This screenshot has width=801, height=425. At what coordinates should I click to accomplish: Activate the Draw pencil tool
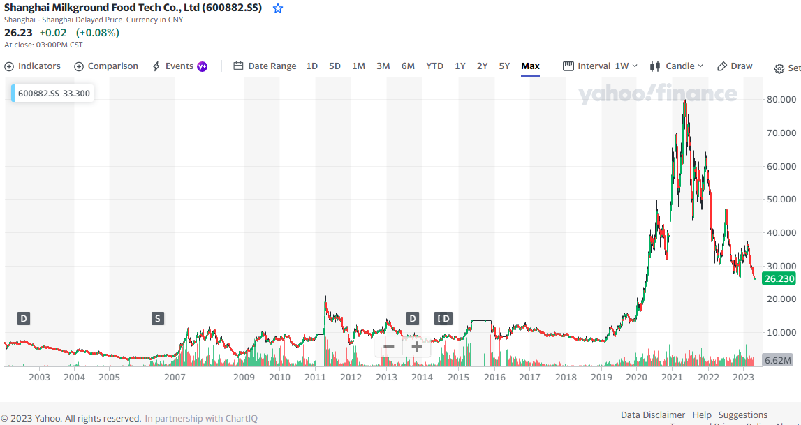point(735,66)
